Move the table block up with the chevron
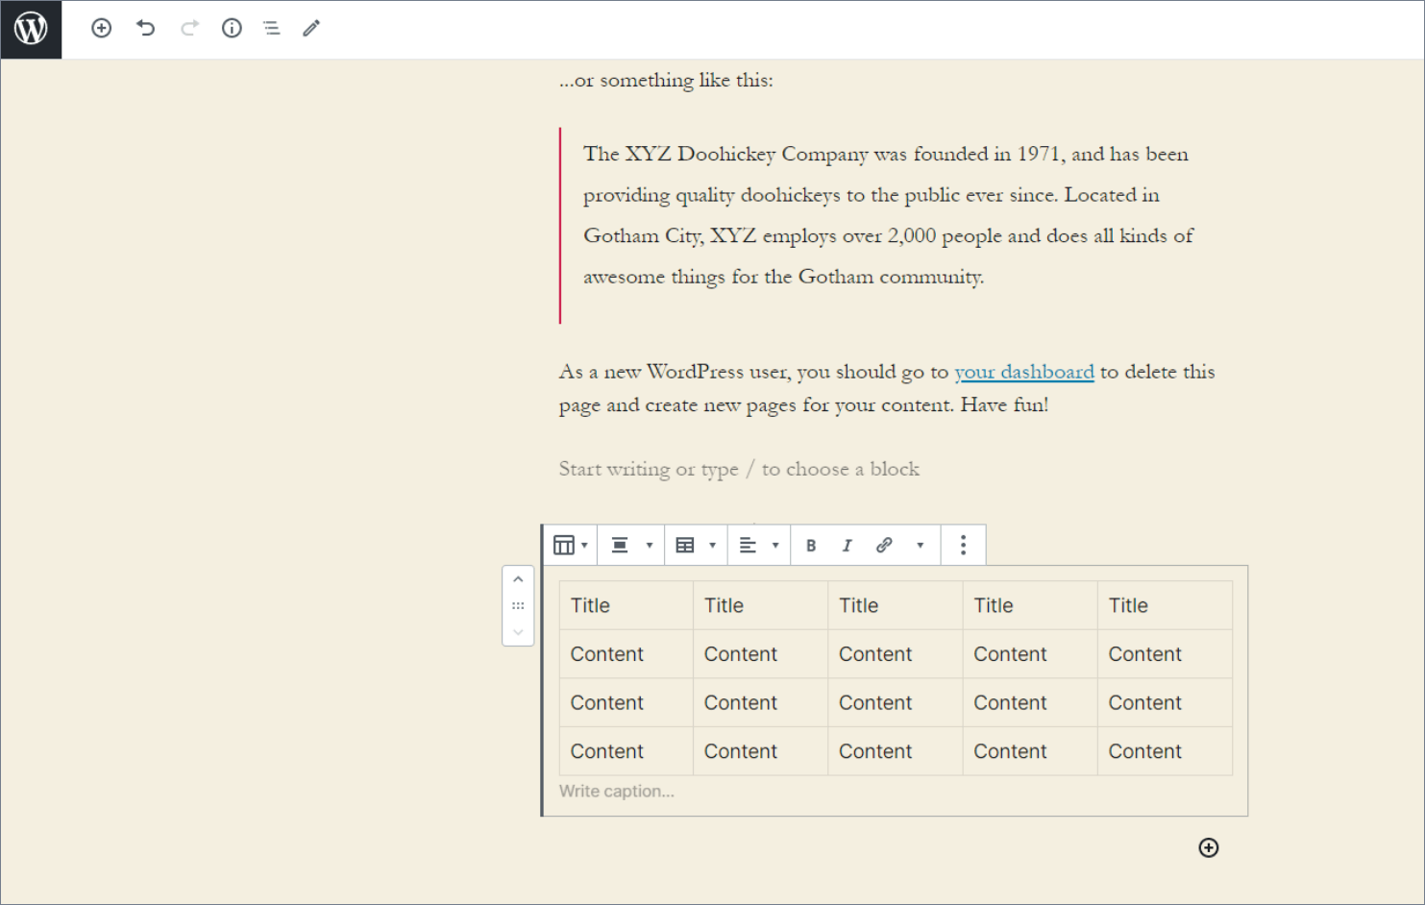The height and width of the screenshot is (905, 1425). click(518, 578)
